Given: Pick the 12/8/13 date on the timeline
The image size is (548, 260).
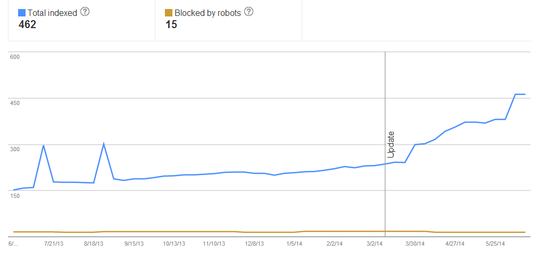Looking at the screenshot, I should click(254, 244).
